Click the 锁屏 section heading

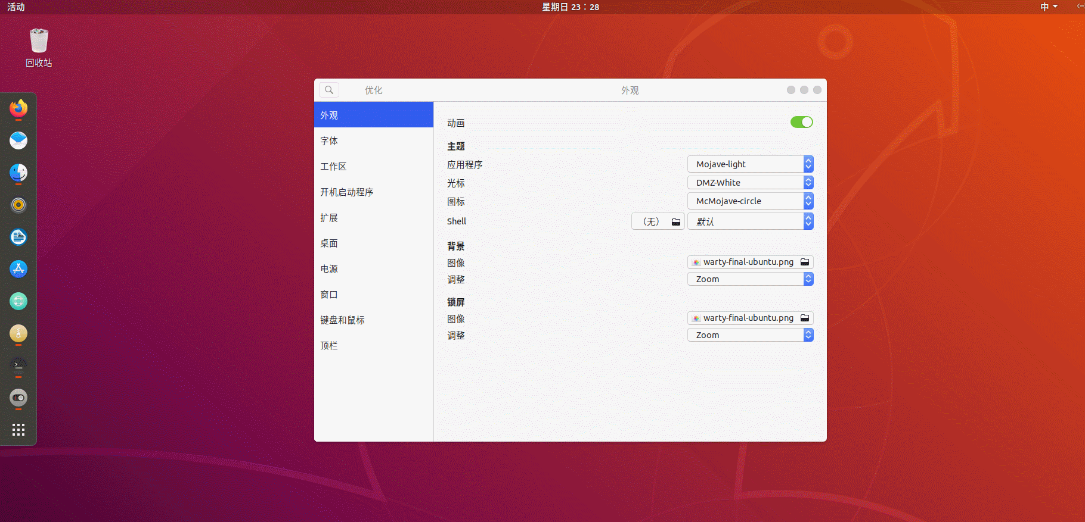pyautogui.click(x=456, y=302)
